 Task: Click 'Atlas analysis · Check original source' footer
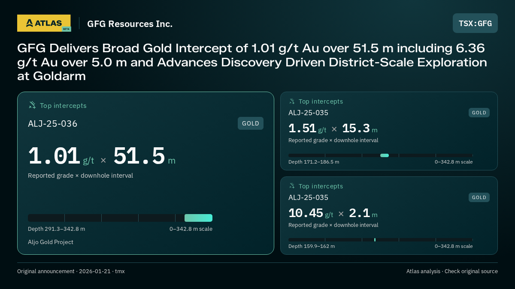[x=452, y=271]
